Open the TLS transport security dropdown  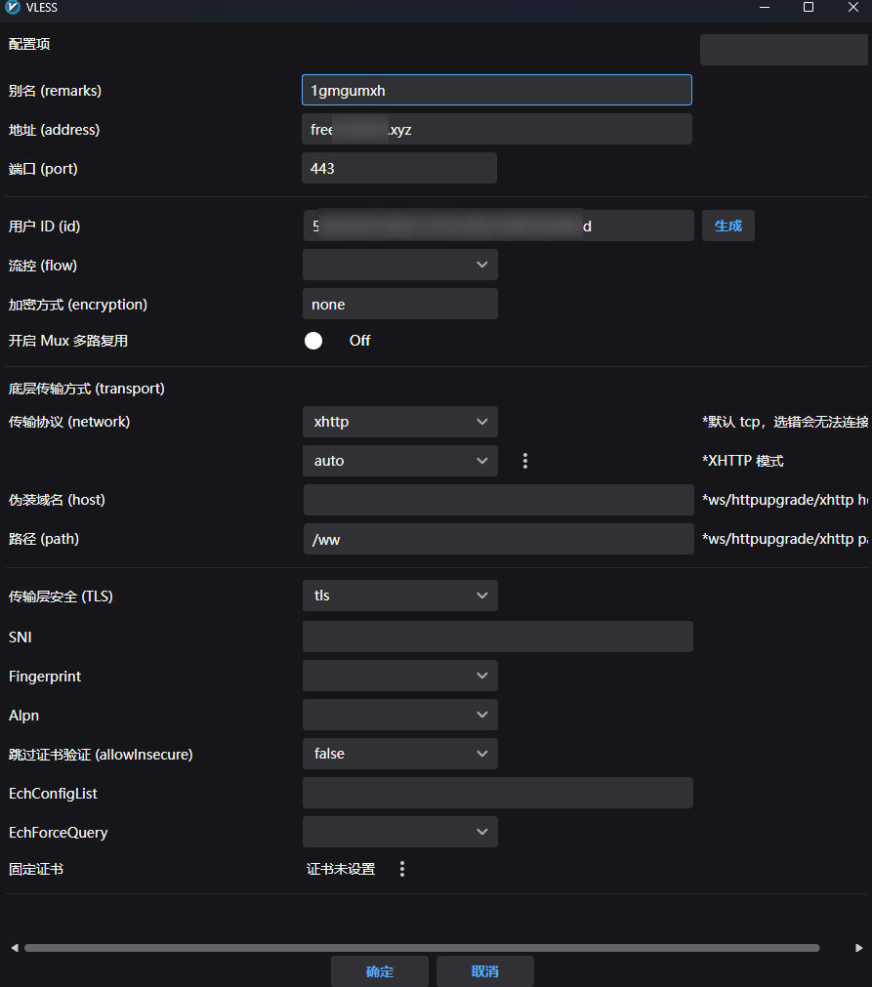pyautogui.click(x=400, y=596)
